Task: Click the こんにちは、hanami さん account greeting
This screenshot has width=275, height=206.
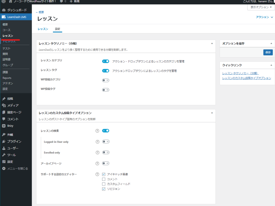Action: pos(258,1)
